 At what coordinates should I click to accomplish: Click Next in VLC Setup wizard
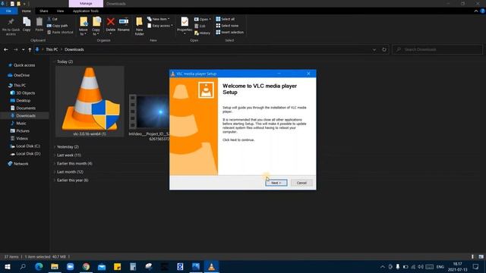[276, 183]
